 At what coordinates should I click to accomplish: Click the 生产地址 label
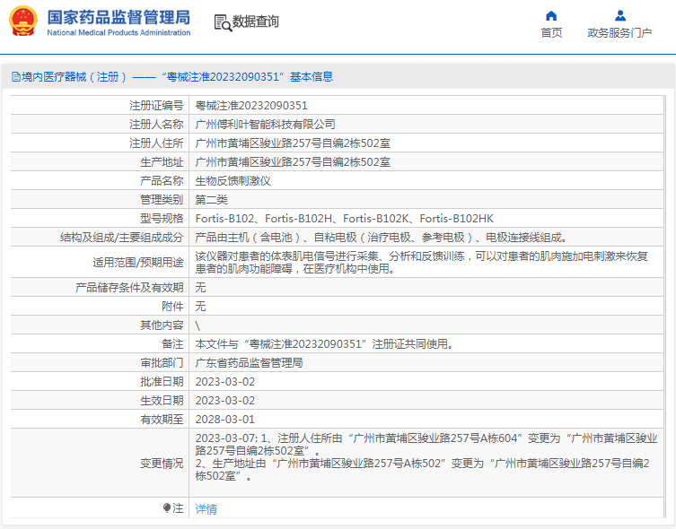pos(162,162)
